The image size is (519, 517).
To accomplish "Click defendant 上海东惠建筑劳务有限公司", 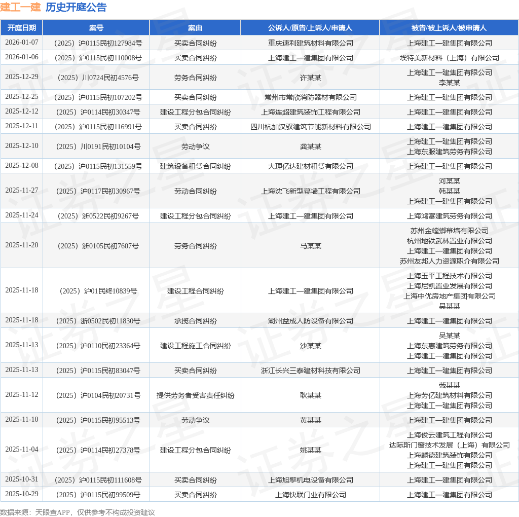I will (450, 346).
